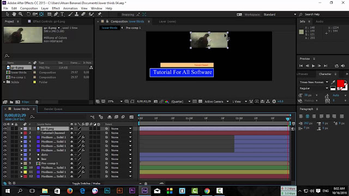Screen dimensions: 349x196
Task: Select the Brush tool
Action: 70,14
